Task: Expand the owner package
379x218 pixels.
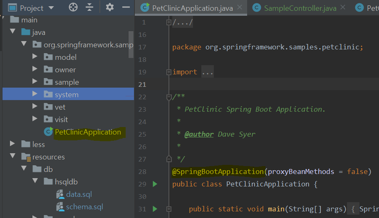Action: pyautogui.click(x=35, y=69)
